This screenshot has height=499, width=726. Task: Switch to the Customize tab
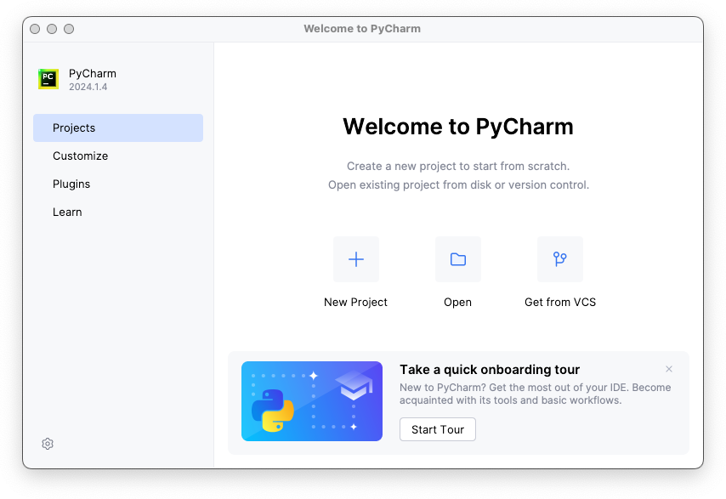click(118, 156)
